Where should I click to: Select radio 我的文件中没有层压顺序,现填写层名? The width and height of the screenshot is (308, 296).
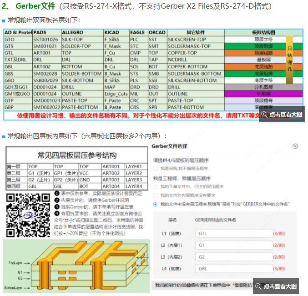click(156, 204)
